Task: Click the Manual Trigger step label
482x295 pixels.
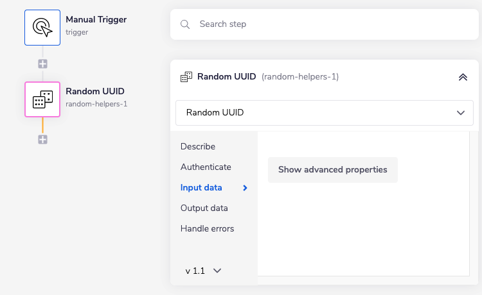Action: tap(96, 19)
